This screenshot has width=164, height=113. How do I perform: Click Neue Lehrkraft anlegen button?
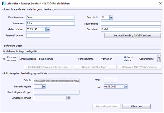coord(95,67)
